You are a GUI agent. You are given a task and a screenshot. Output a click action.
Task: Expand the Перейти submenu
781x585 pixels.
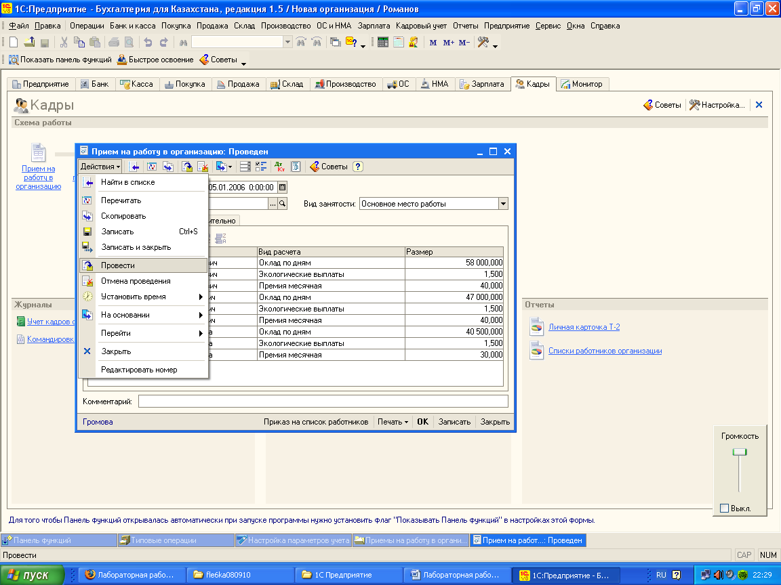[x=201, y=333]
